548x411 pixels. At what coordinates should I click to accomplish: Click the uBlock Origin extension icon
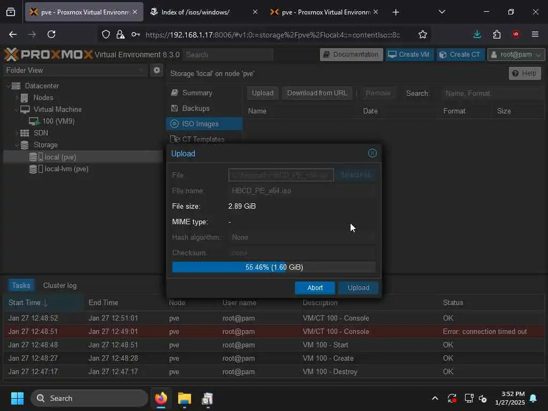click(x=515, y=34)
